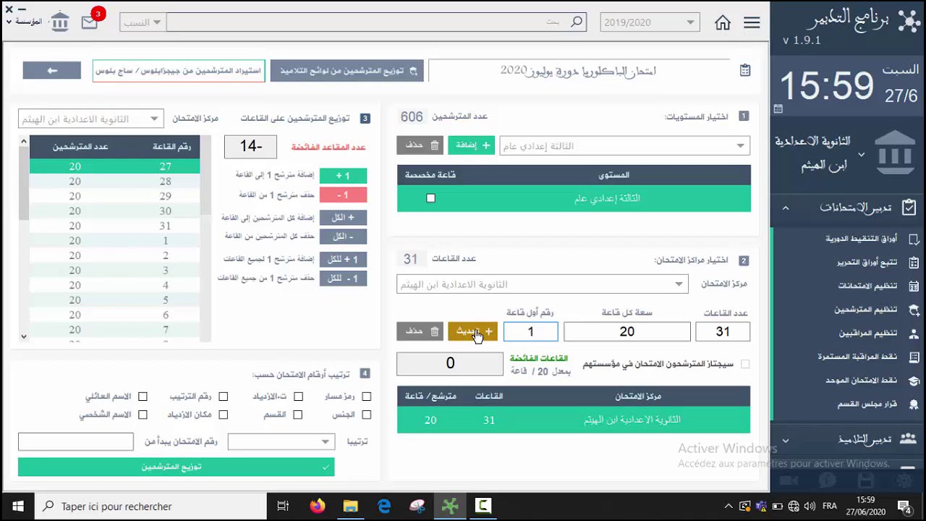
Task: Check the رمز مسار sorting checkbox
Action: point(366,397)
